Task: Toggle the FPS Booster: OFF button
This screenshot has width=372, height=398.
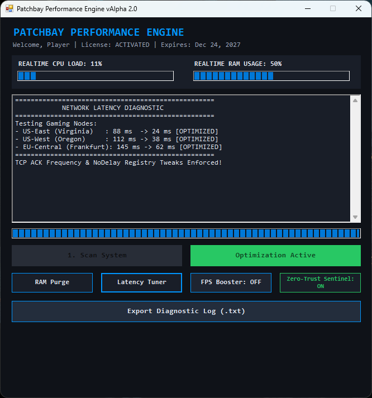Action: point(231,282)
